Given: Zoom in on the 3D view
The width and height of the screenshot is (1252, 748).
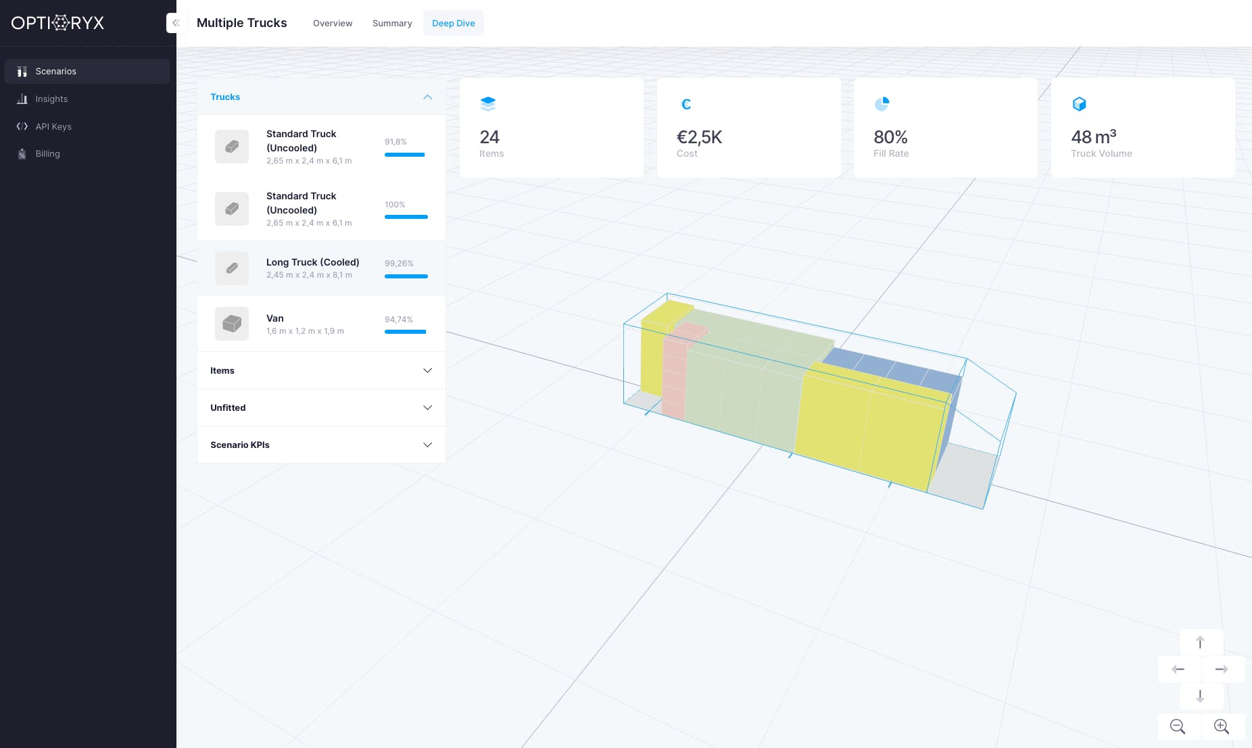Looking at the screenshot, I should click(1222, 727).
